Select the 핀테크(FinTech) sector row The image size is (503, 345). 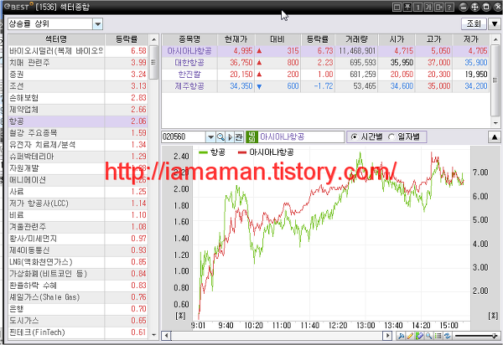pyautogui.click(x=78, y=332)
